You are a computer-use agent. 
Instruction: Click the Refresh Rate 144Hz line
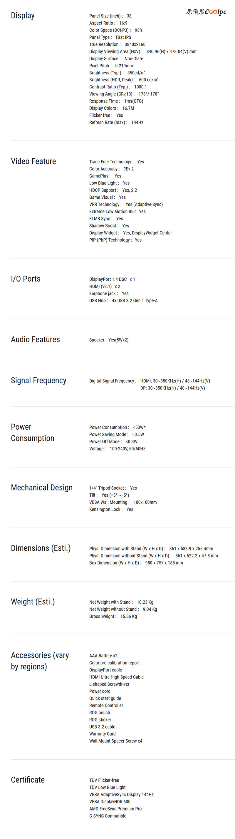(x=116, y=123)
